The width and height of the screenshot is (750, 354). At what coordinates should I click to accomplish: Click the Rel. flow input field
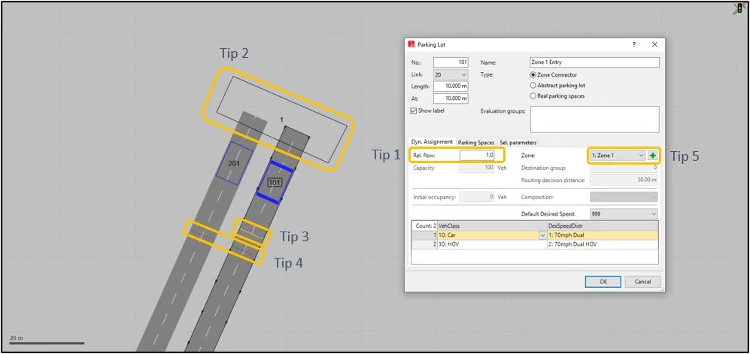pyautogui.click(x=477, y=156)
